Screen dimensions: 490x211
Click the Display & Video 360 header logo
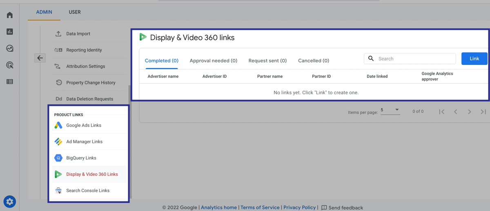point(143,37)
